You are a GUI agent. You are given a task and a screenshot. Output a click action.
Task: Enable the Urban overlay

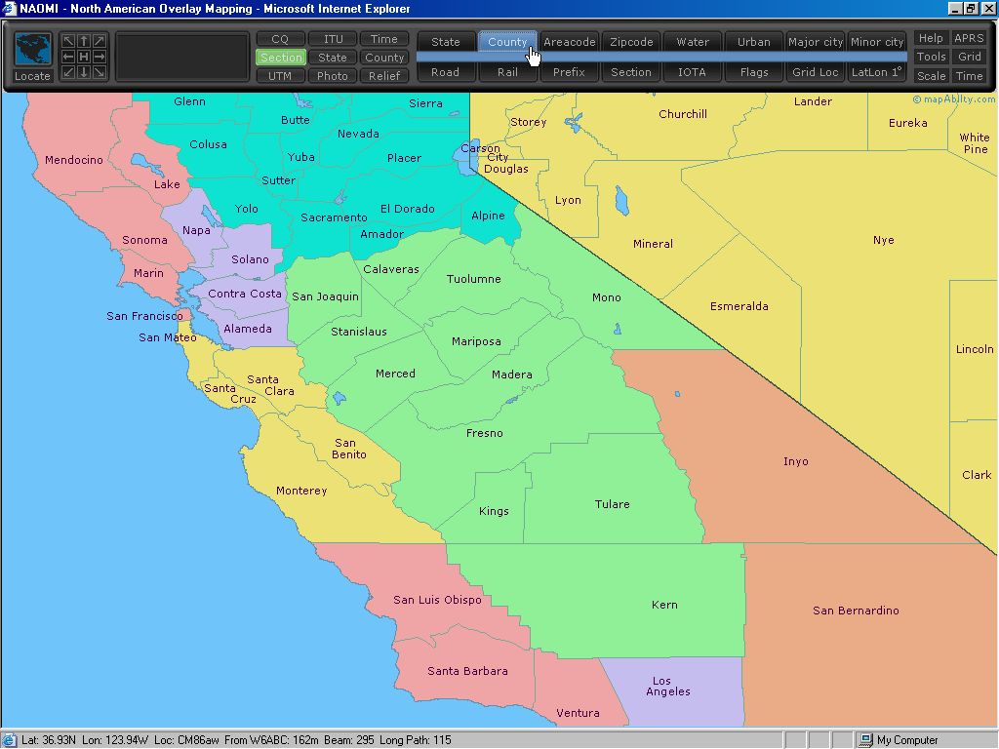754,41
